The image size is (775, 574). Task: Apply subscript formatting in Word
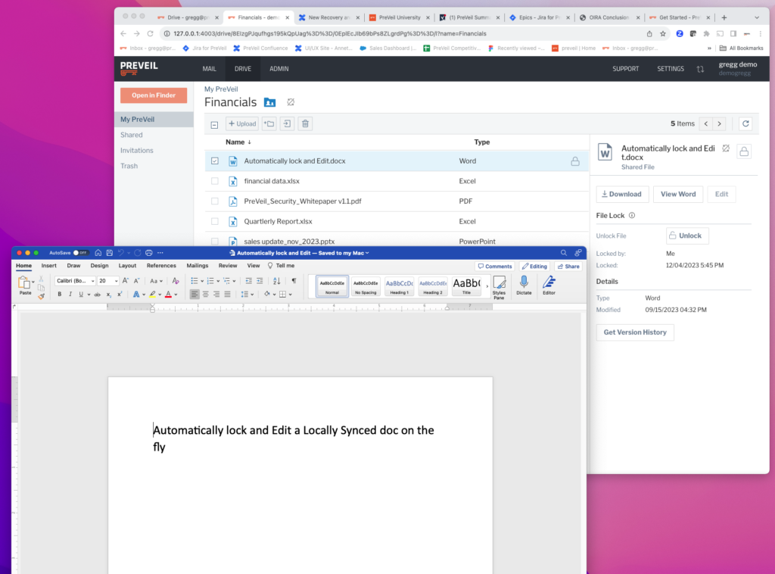point(109,294)
